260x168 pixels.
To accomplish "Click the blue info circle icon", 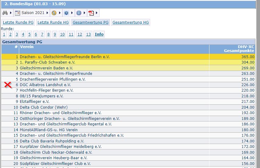I will 79,13.
